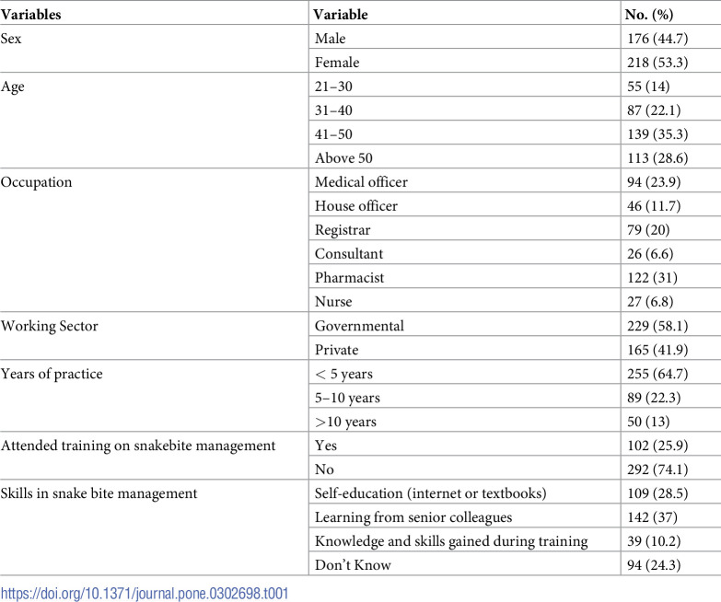721x602 pixels.
Task: Select the No value 292 (74.1)
Action: click(x=657, y=469)
